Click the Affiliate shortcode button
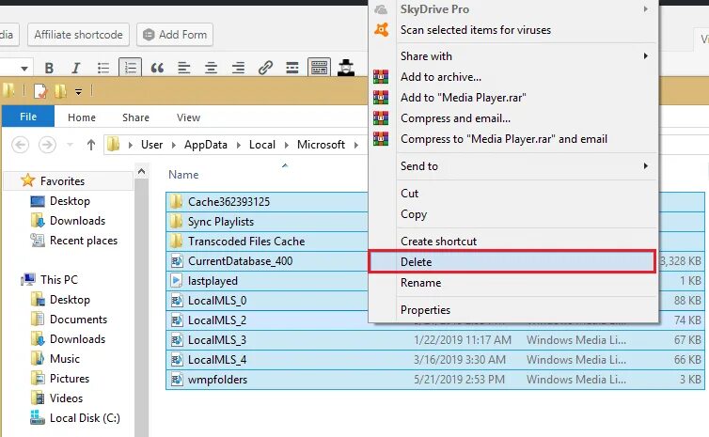 [x=78, y=35]
